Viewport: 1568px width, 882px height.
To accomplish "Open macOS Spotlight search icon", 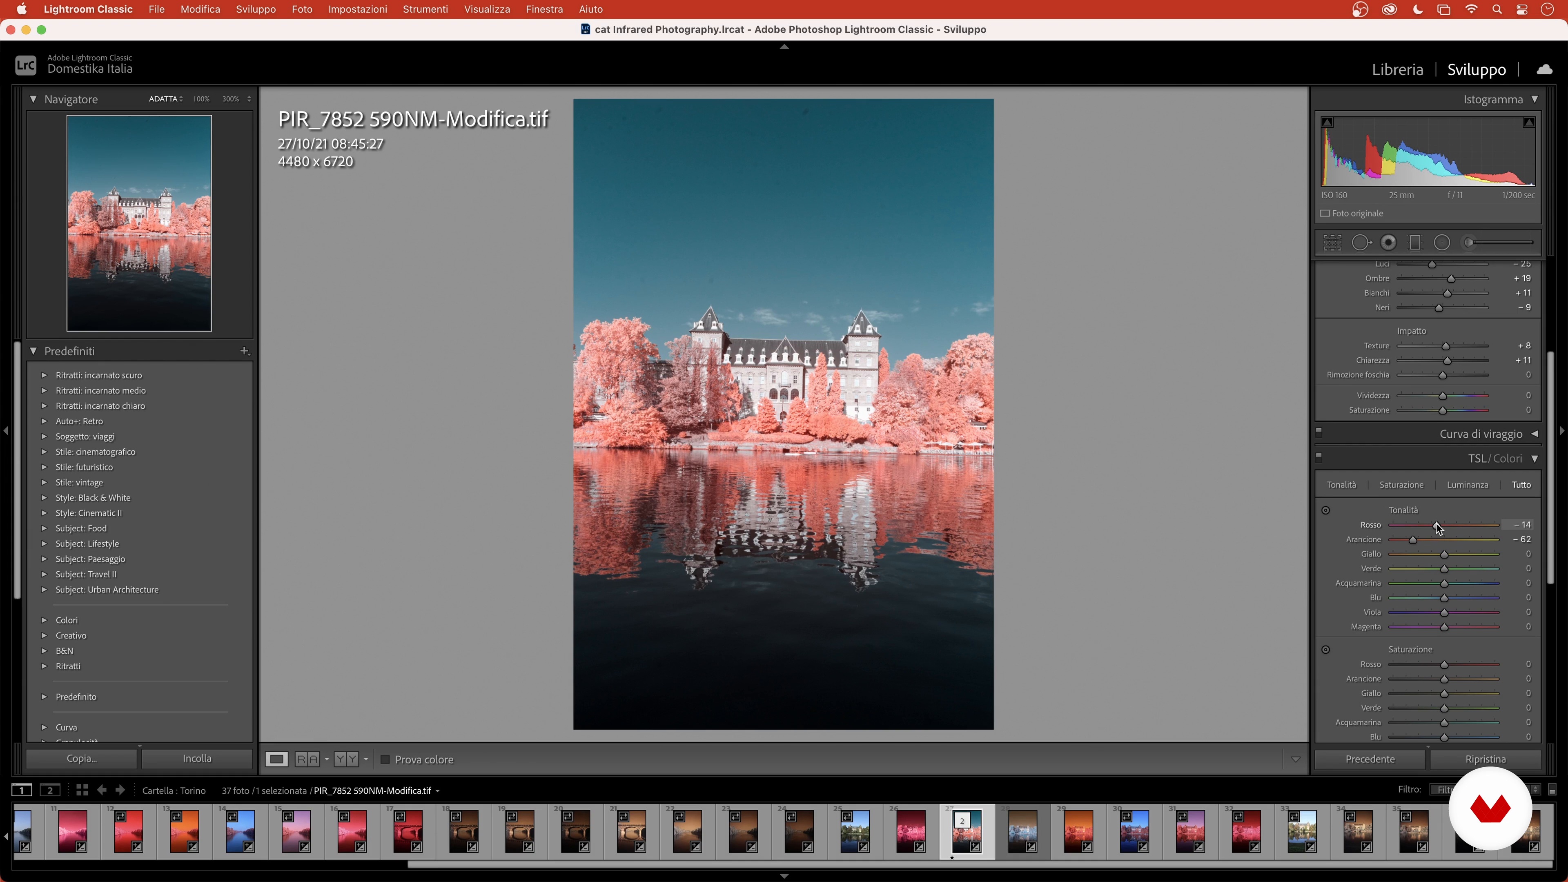I will point(1497,9).
